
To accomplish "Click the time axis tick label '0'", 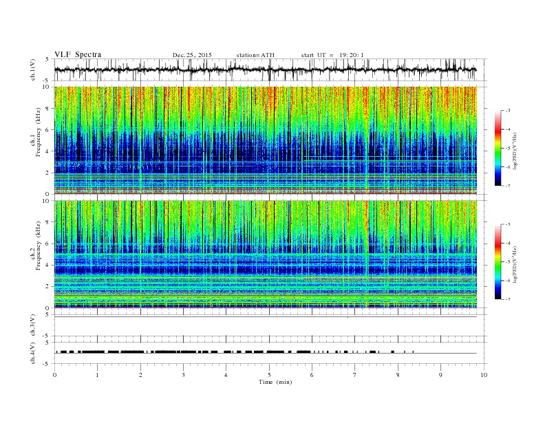I will point(54,375).
